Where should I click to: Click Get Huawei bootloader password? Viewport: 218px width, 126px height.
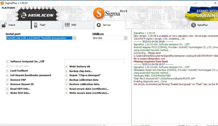[31, 75]
